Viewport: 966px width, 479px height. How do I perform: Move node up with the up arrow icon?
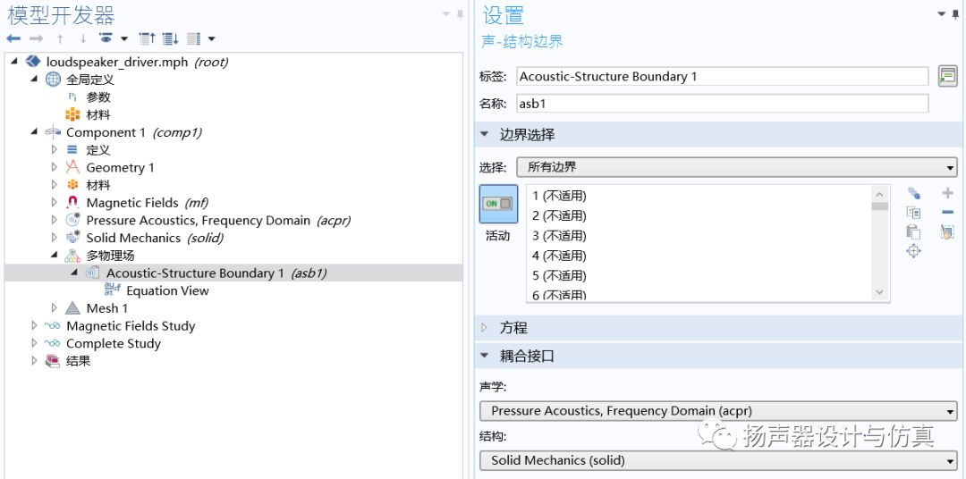60,38
